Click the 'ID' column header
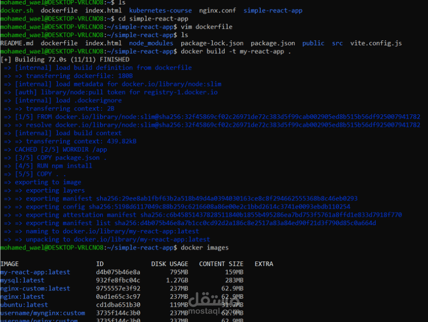This screenshot has width=428, height=322. pyautogui.click(x=100, y=264)
